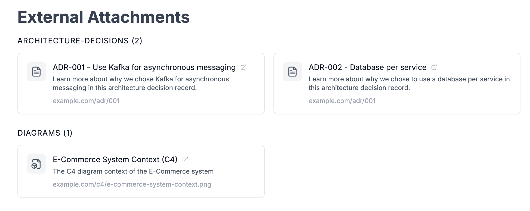
Task: Select the External Attachments page title
Action: tap(104, 17)
